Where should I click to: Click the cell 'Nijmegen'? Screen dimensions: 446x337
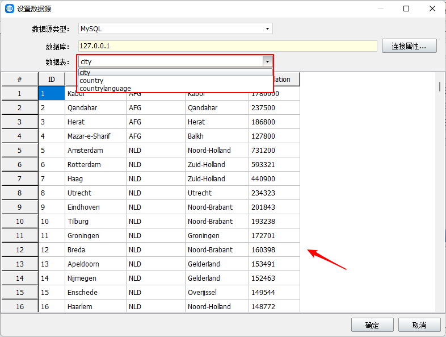tap(95, 278)
